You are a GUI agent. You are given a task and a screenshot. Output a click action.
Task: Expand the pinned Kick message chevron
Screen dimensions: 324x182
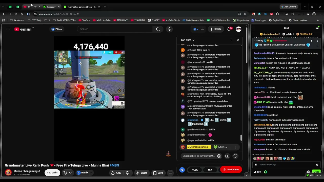point(317,45)
